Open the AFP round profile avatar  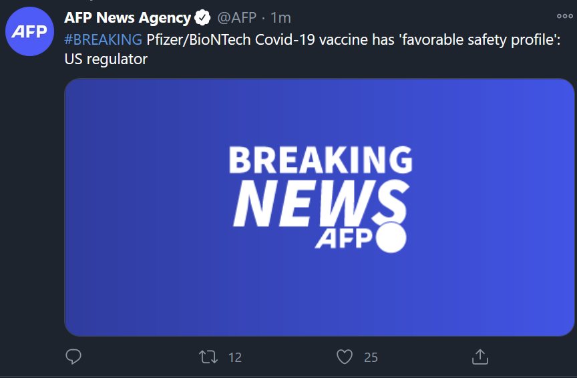[x=29, y=33]
